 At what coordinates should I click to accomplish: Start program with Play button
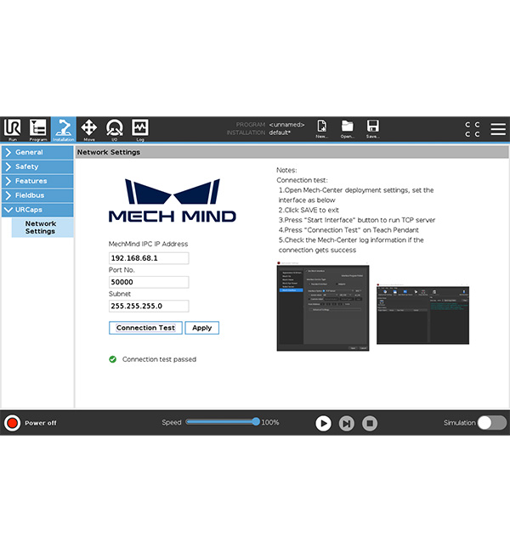(x=323, y=423)
